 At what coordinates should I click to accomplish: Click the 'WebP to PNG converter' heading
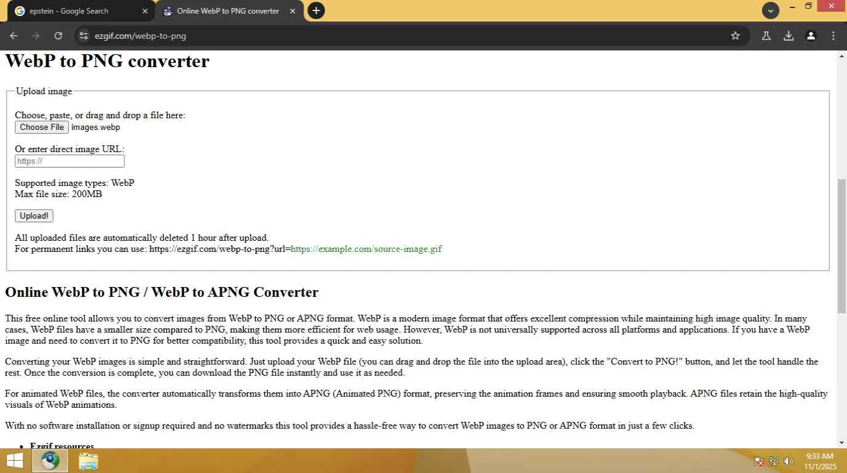click(107, 61)
